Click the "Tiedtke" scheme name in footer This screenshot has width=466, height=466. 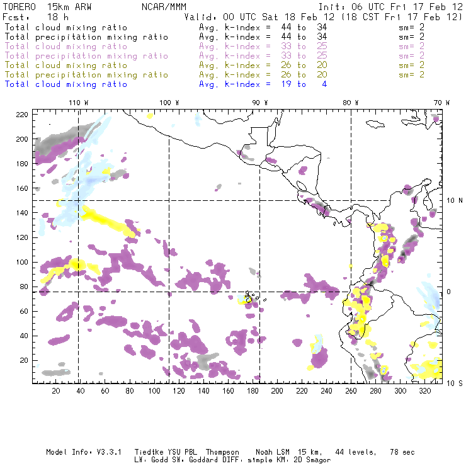(x=149, y=452)
